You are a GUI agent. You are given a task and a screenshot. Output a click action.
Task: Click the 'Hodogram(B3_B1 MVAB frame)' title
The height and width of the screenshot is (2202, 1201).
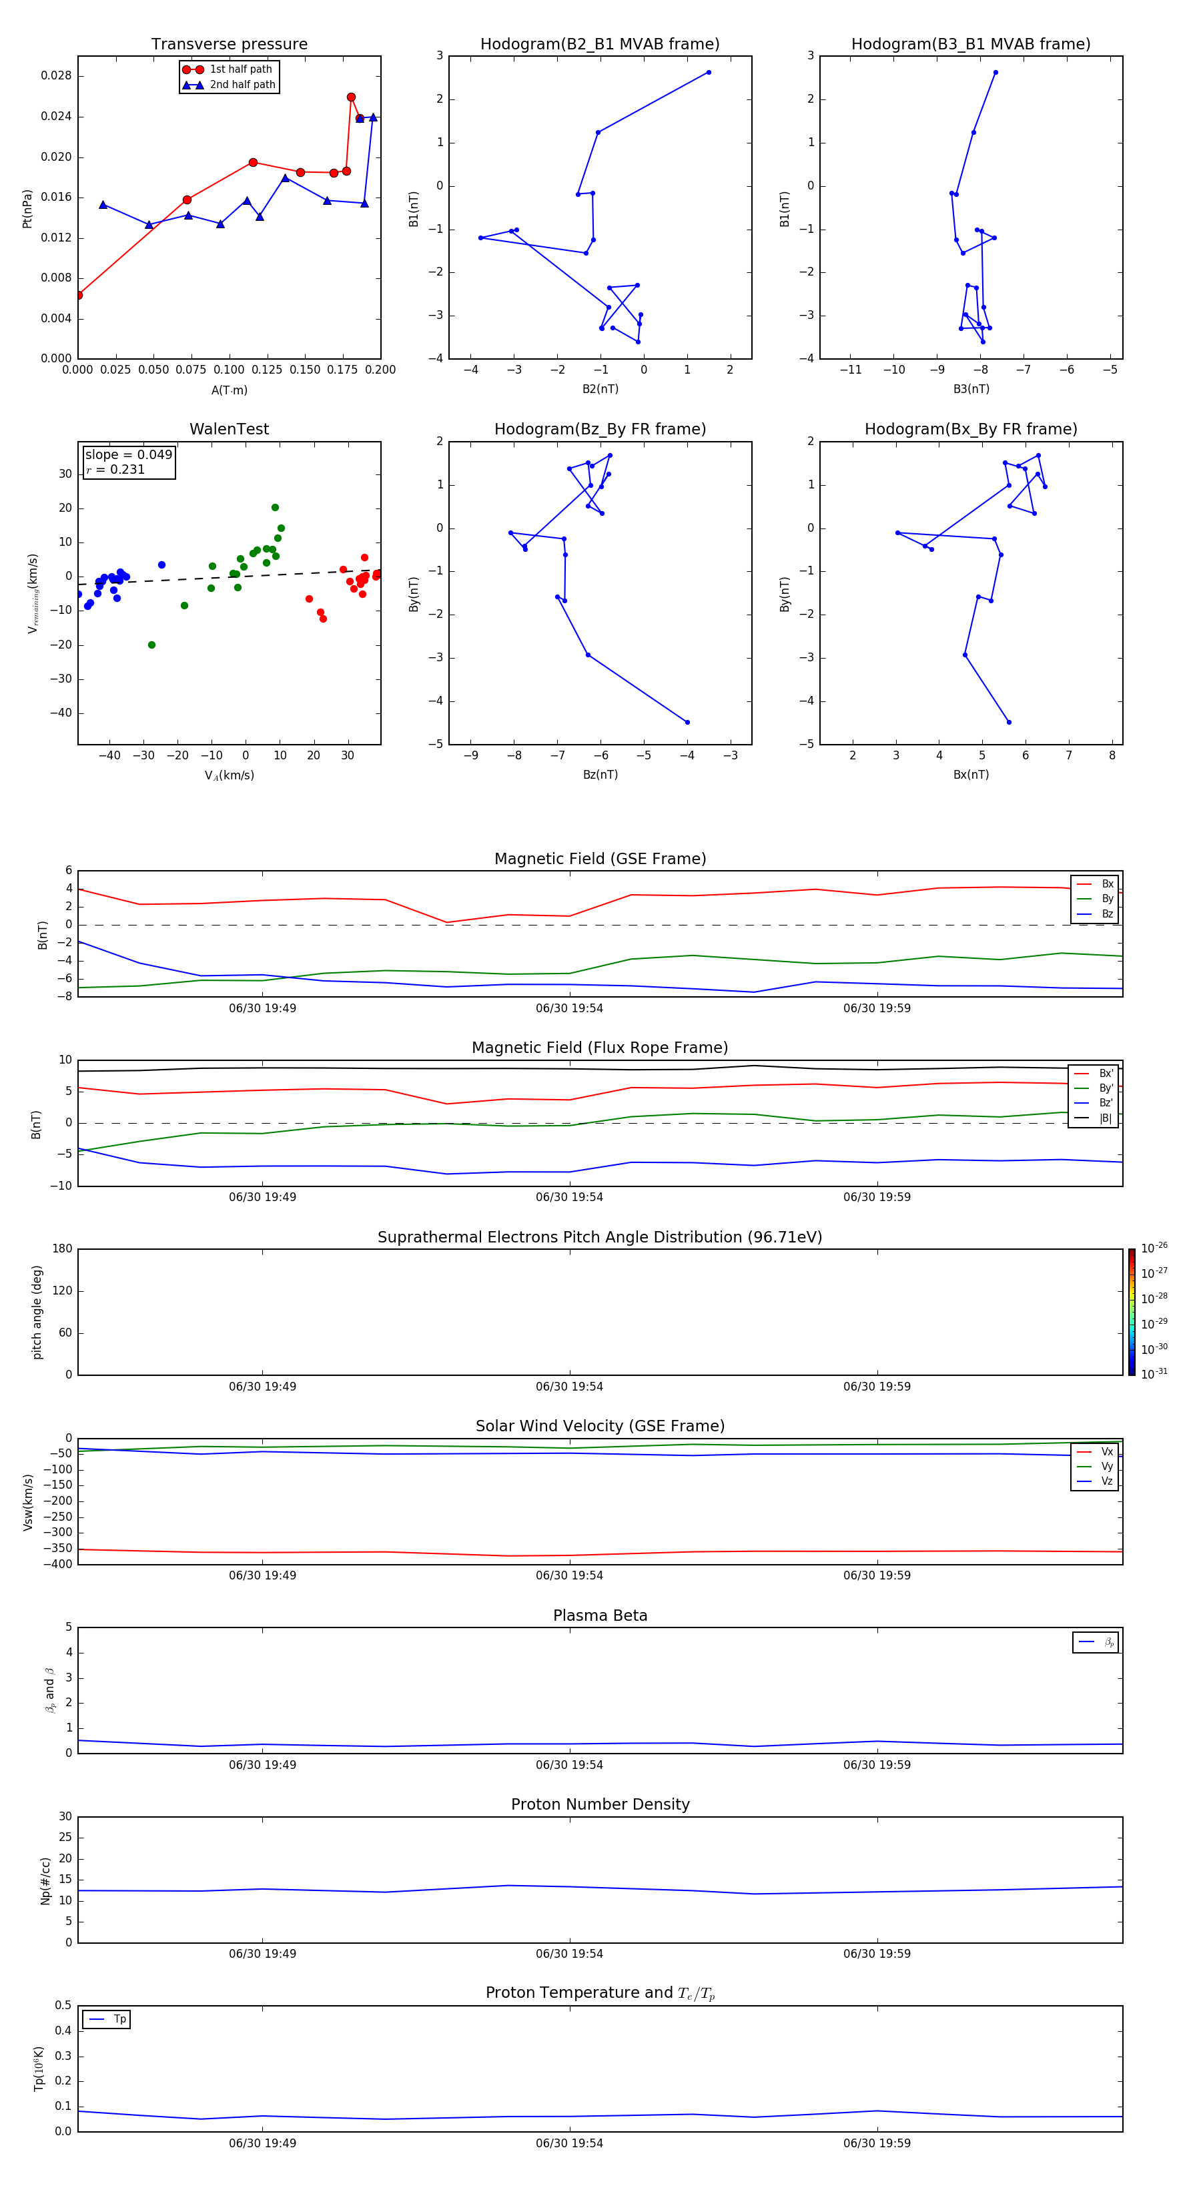coord(971,43)
